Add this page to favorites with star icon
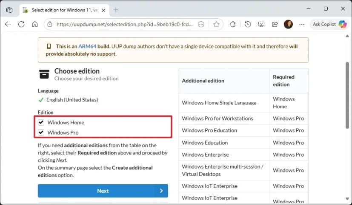This screenshot has height=205, width=352. pyautogui.click(x=216, y=24)
